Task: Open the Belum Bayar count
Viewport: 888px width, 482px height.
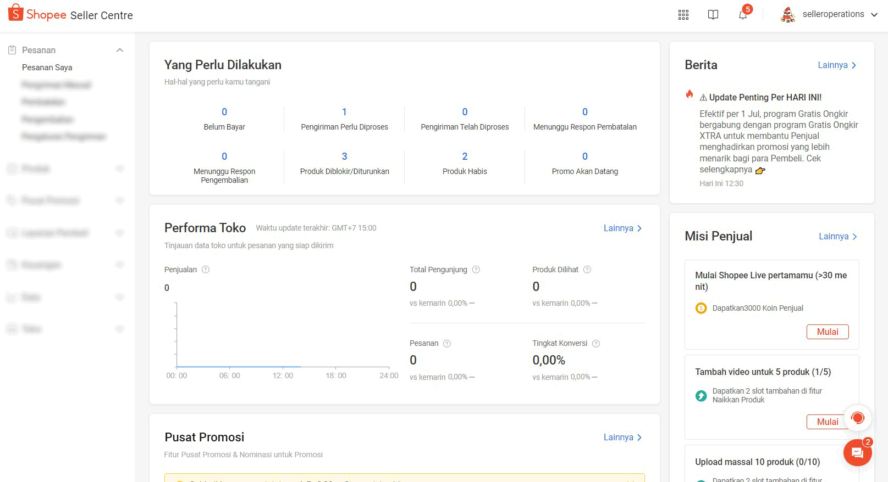Action: click(x=224, y=112)
